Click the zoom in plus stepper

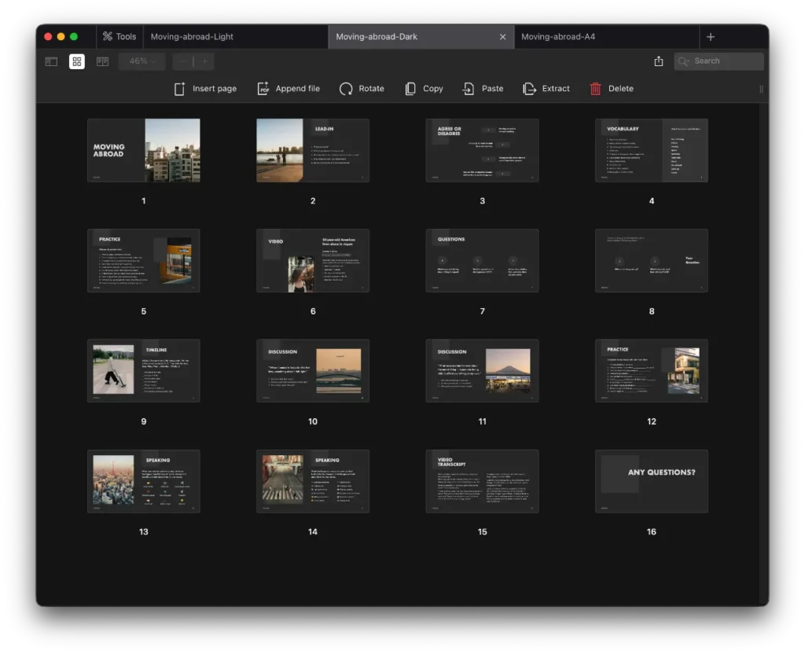[204, 61]
